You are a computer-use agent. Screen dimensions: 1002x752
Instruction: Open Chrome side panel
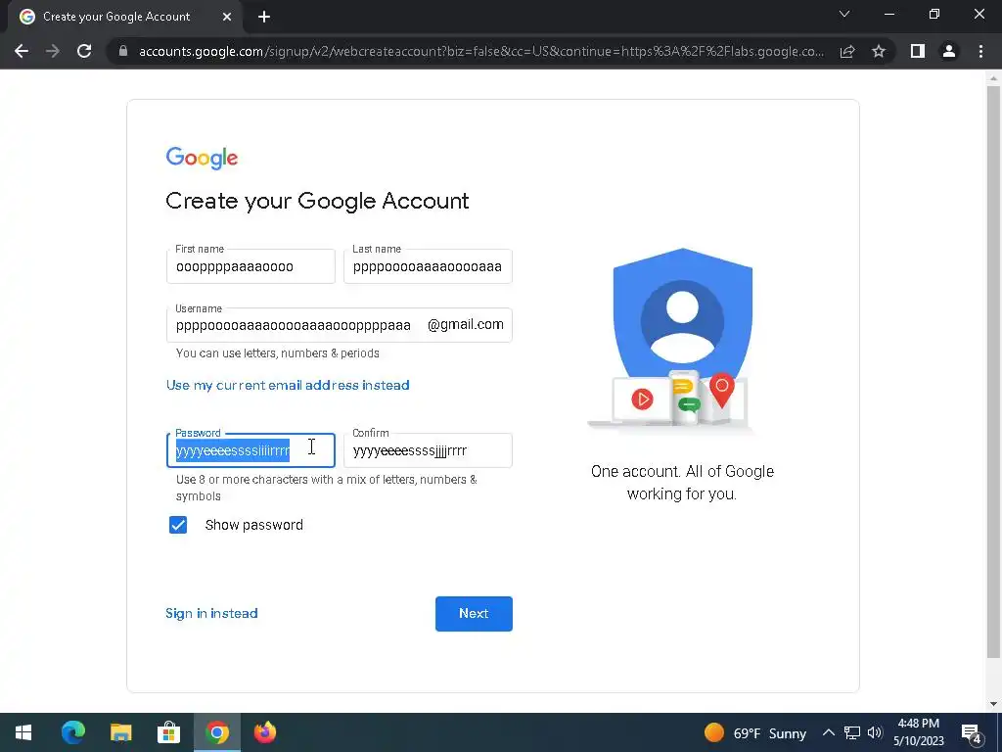[x=918, y=51]
